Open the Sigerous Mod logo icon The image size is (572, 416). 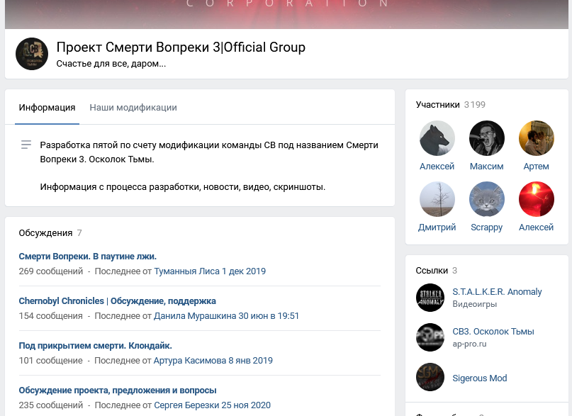(430, 377)
